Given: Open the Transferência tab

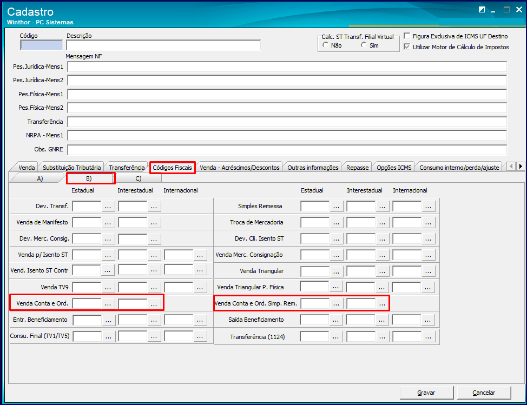Looking at the screenshot, I should click(127, 167).
